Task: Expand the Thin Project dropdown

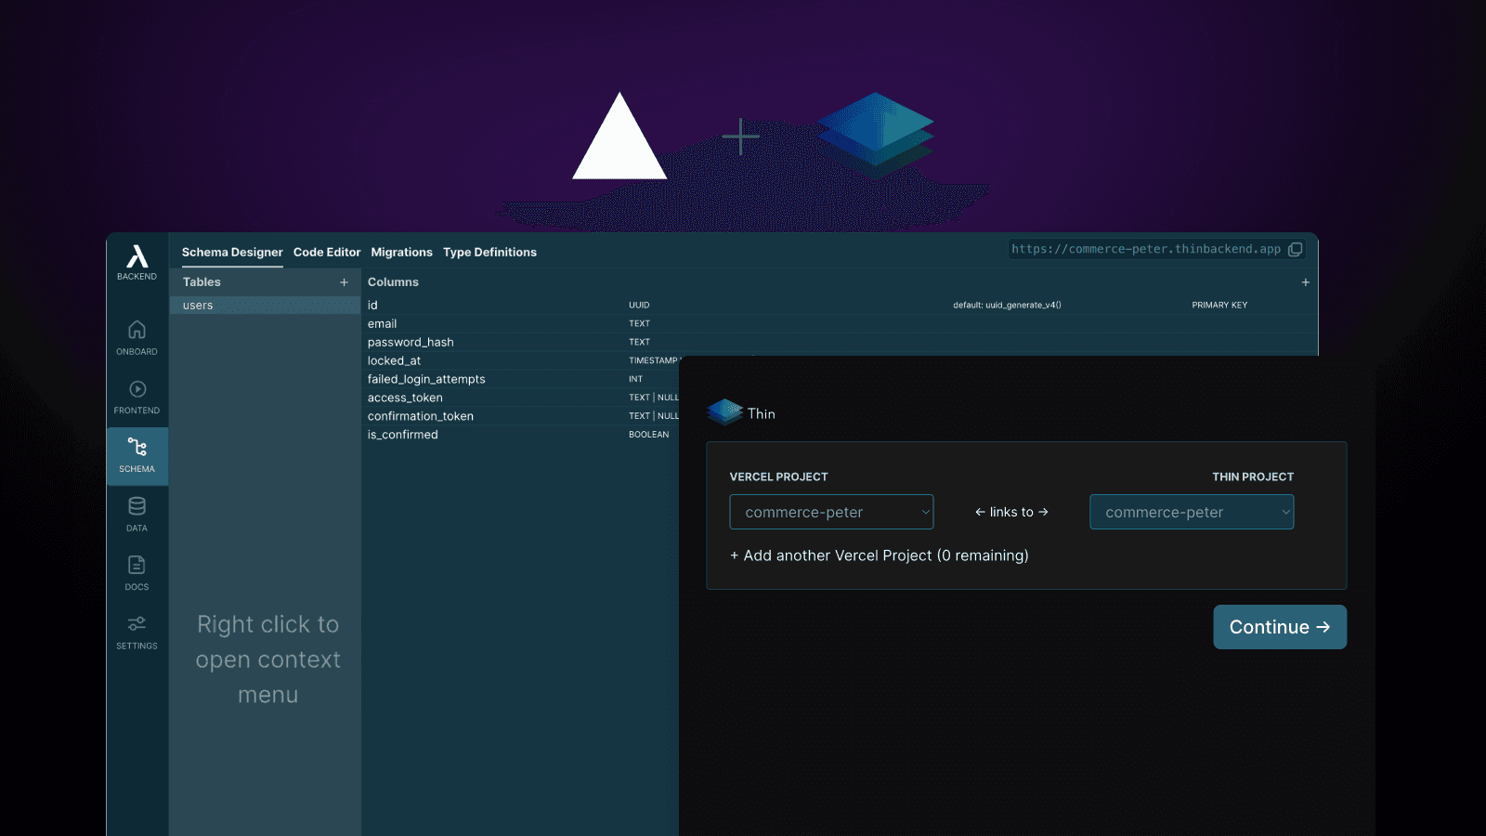Action: pos(1191,512)
